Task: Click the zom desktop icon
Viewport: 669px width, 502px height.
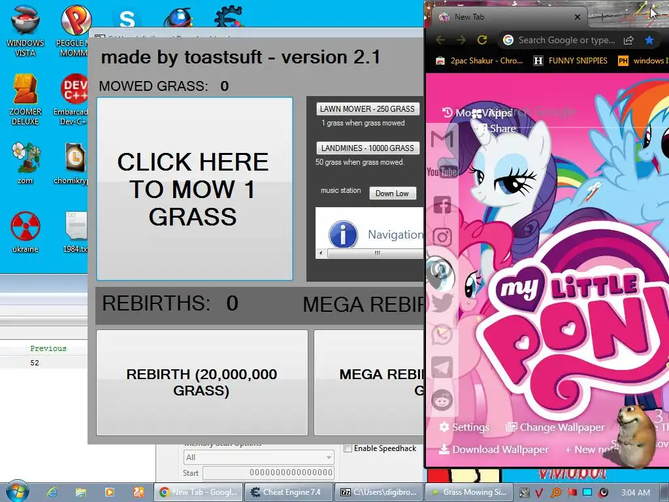Action: [x=25, y=163]
